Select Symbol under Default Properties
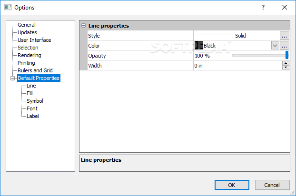296x196 pixels. coord(35,101)
